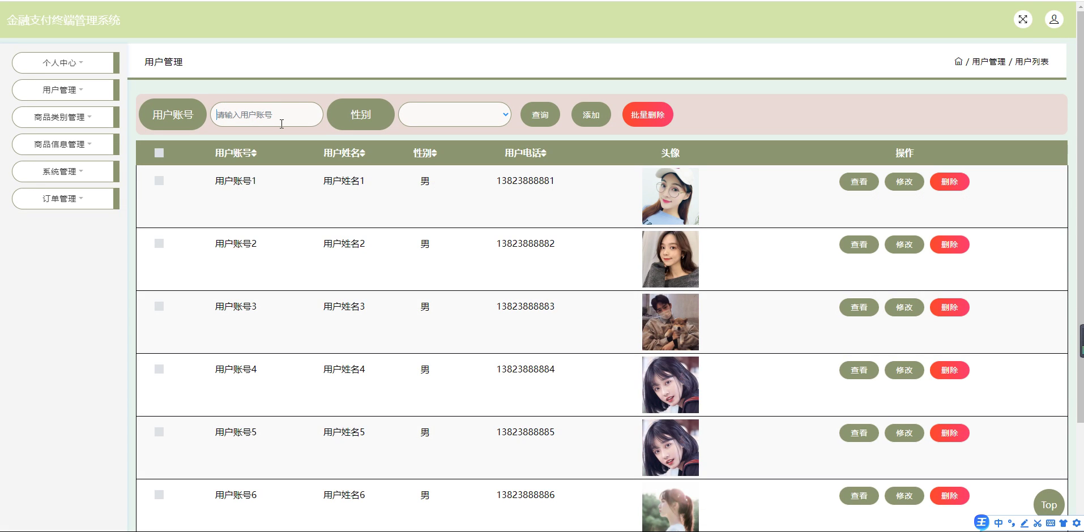The height and width of the screenshot is (532, 1084).
Task: Click 查看 for 用户账号2
Action: click(859, 244)
